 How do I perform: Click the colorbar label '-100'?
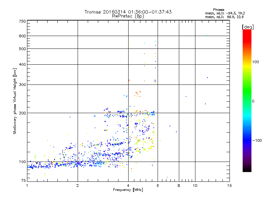click(257, 140)
